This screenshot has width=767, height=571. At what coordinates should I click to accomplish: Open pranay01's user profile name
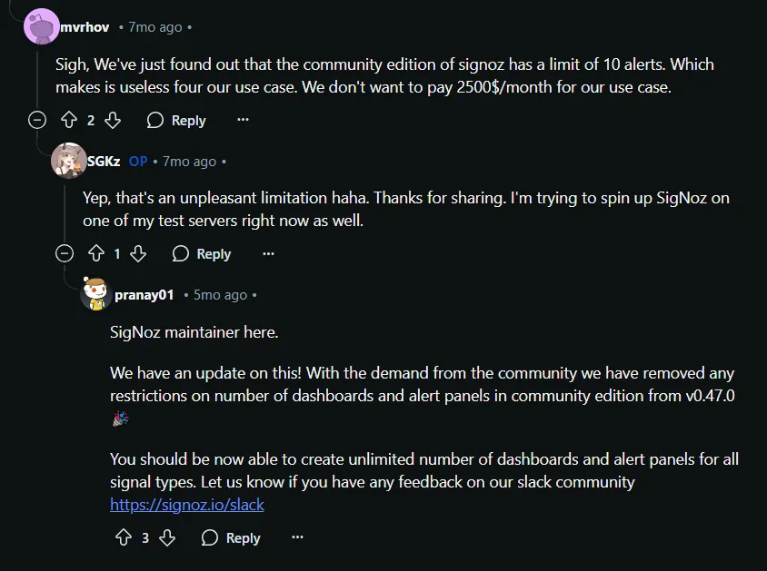click(x=144, y=295)
